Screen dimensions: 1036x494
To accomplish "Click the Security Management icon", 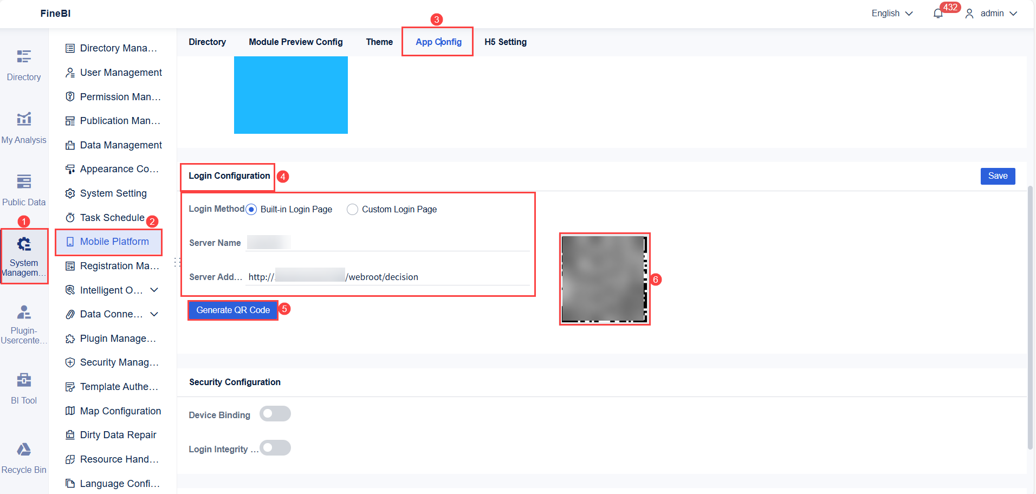I will [x=70, y=362].
